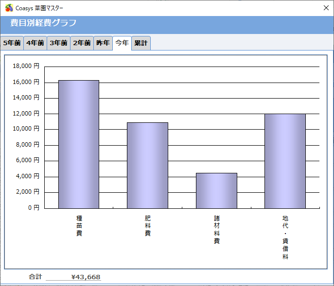This screenshot has width=334, height=286.
Task: Click the 合計 label
Action: tap(35, 277)
